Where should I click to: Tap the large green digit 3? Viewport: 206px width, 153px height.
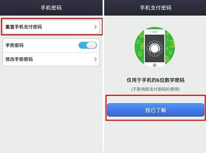172,44
